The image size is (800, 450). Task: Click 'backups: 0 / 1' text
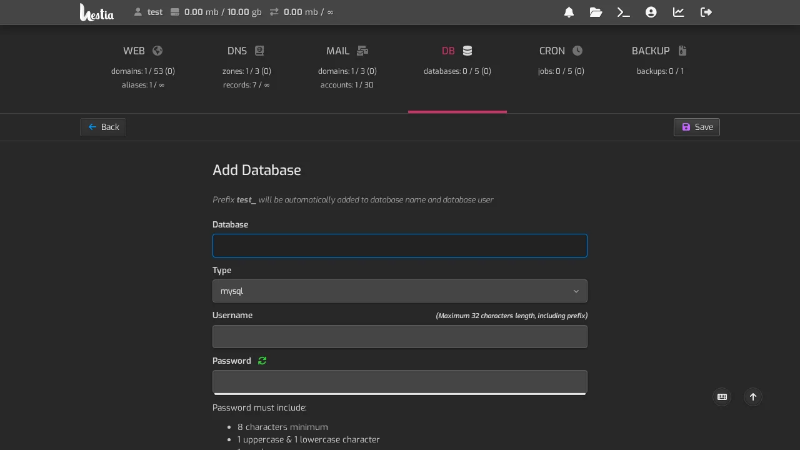pyautogui.click(x=660, y=71)
